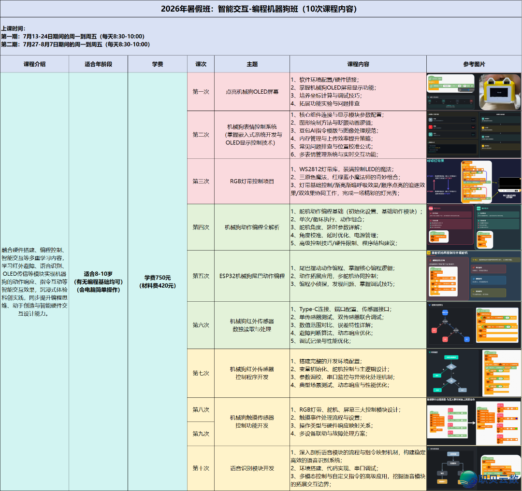Screen dimensions: 522x491
Task: Click the 机械狗动作编程全解析 topic cell
Action: click(x=252, y=227)
